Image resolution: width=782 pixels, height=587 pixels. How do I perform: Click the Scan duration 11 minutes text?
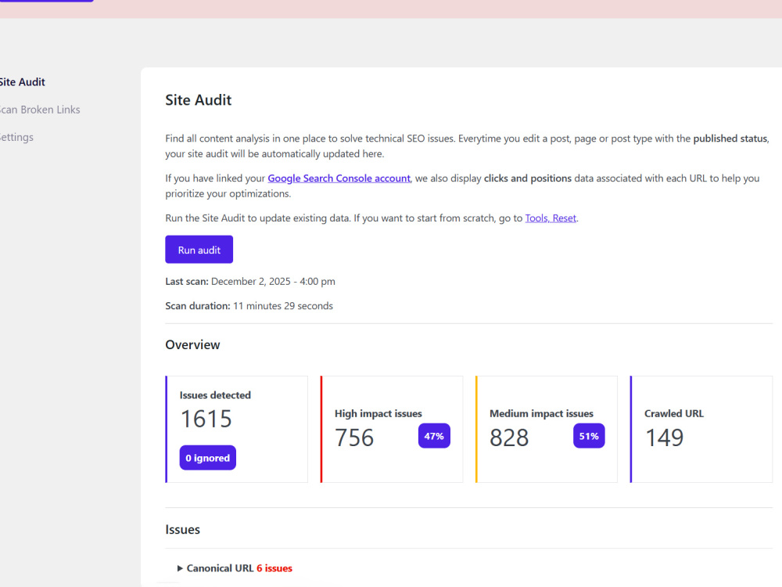(x=249, y=306)
